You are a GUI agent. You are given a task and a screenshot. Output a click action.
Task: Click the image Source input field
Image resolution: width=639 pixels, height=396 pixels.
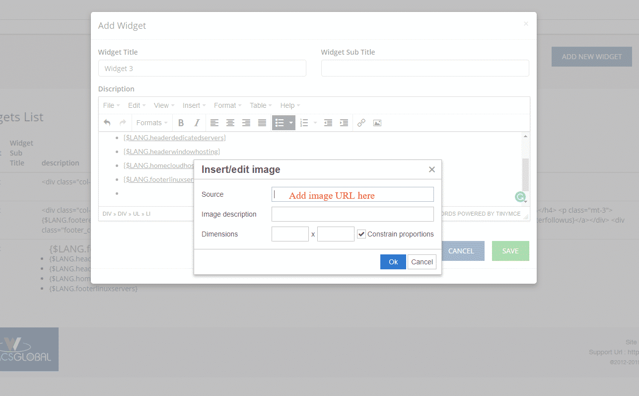click(x=353, y=194)
